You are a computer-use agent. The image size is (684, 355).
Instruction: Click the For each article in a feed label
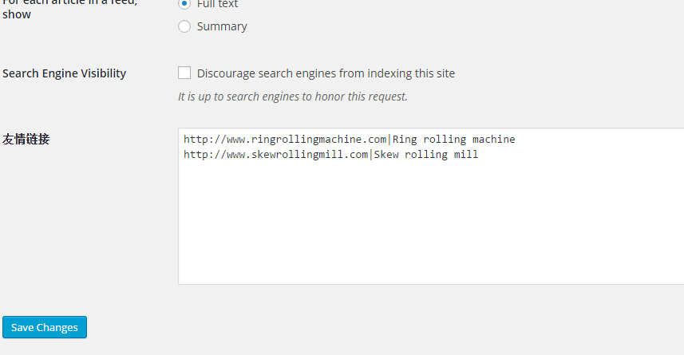[69, 8]
